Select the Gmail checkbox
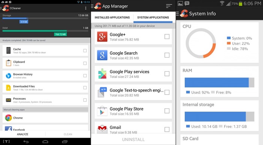This screenshot has width=263, height=145. coord(167,129)
